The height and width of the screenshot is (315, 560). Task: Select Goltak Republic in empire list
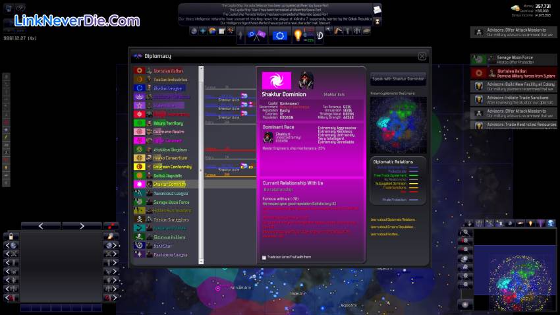coord(166,176)
